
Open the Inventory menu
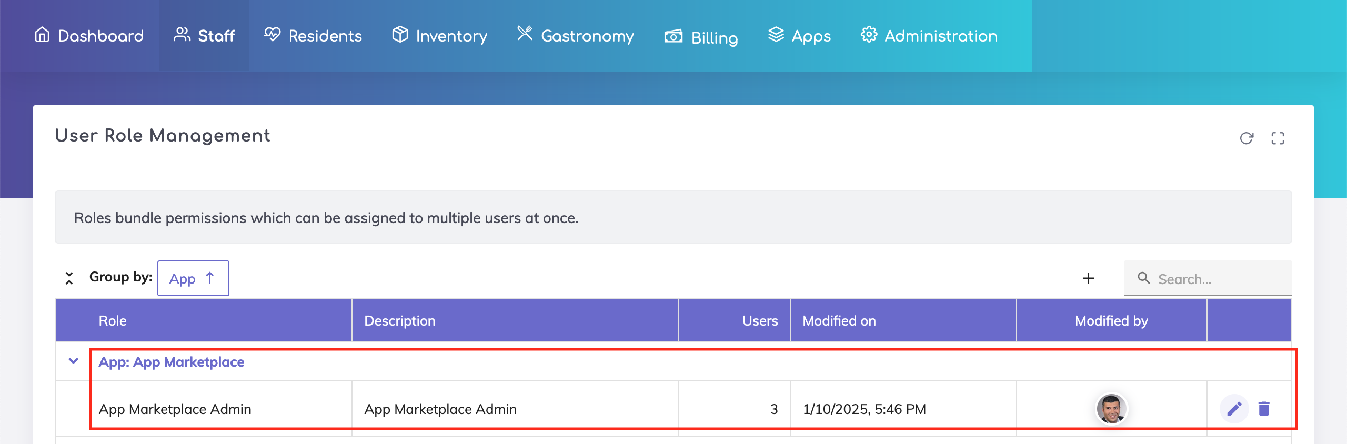click(440, 36)
